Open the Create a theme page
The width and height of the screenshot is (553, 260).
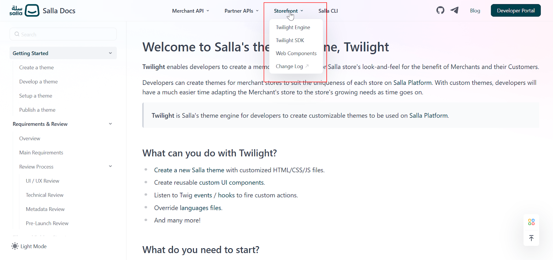pyautogui.click(x=36, y=68)
